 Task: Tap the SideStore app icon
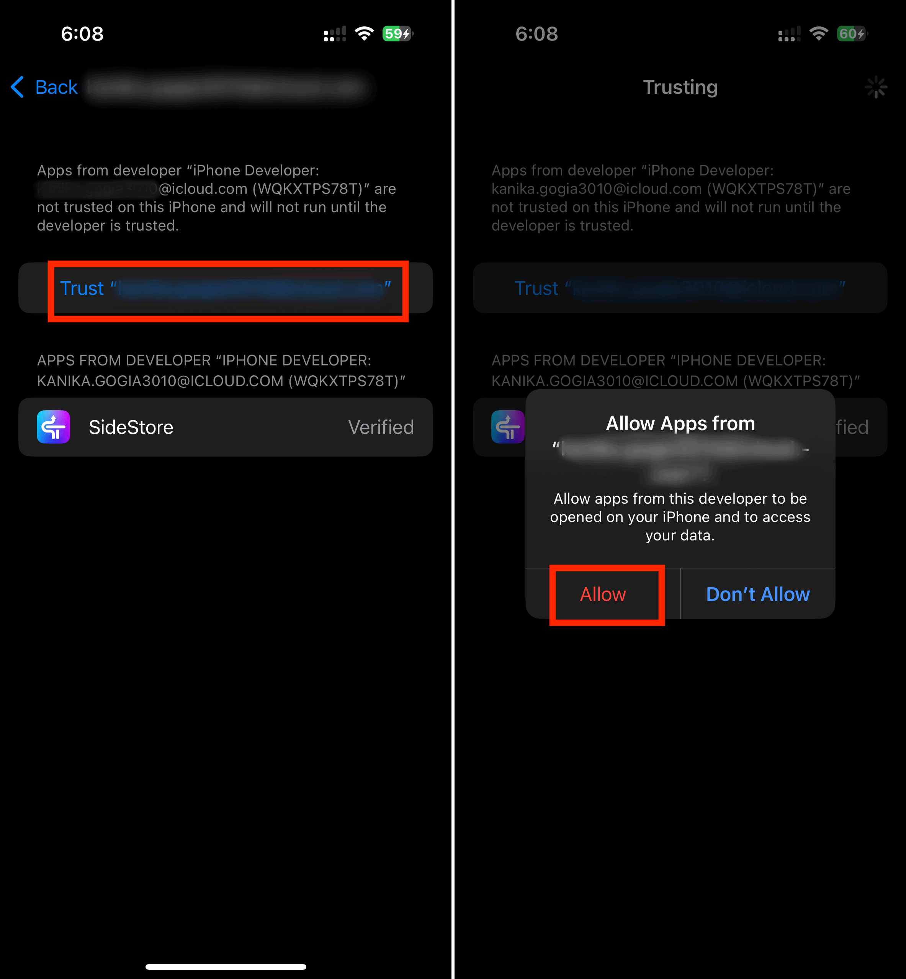[x=53, y=426]
